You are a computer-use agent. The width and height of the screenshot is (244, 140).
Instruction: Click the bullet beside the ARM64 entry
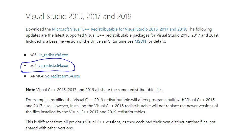click(25, 76)
